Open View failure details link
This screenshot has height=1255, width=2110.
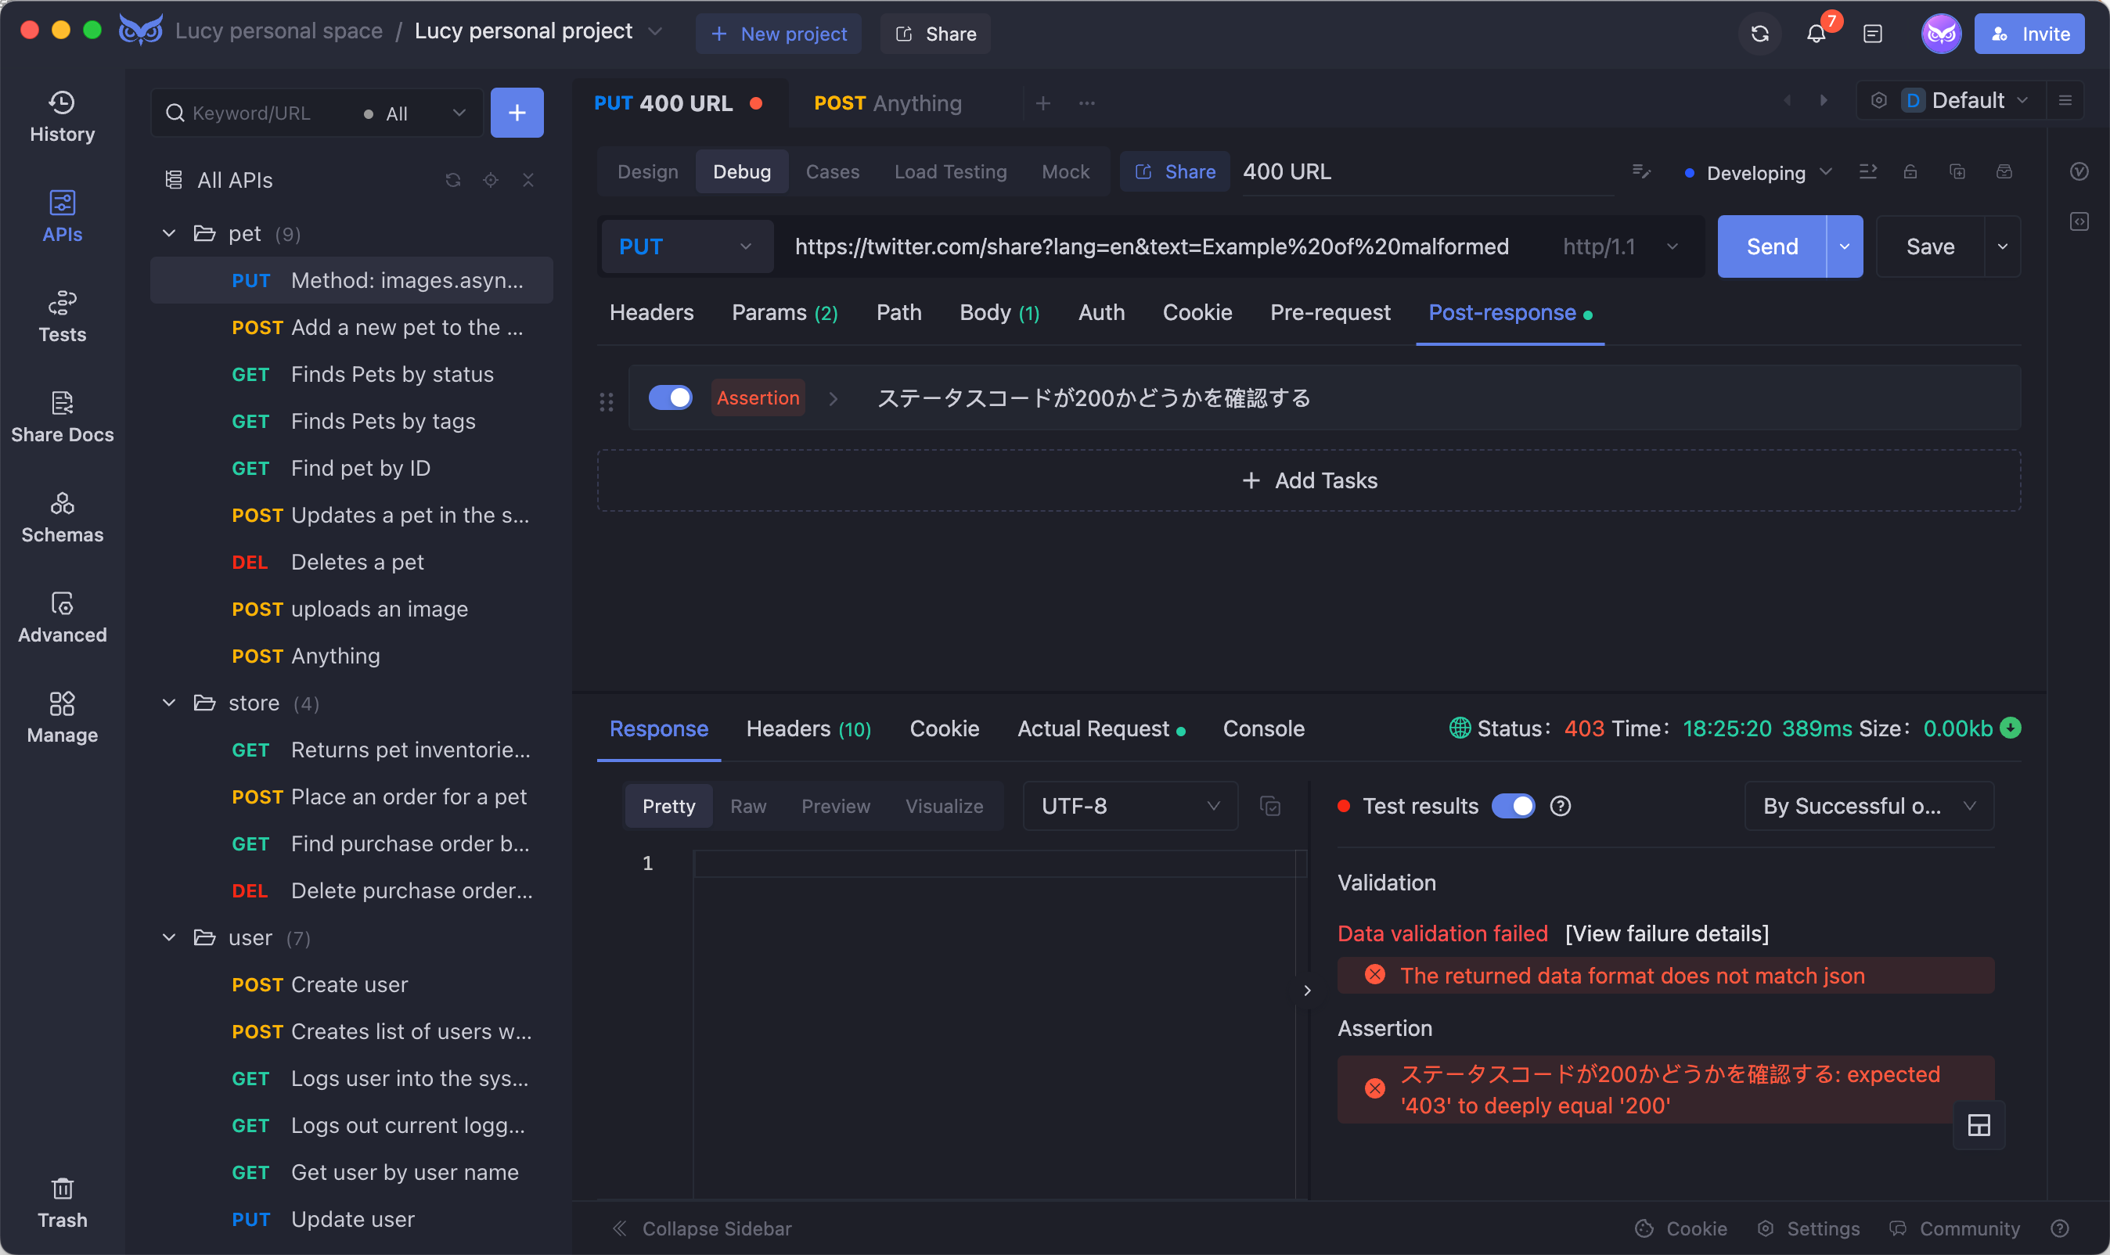pyautogui.click(x=1666, y=933)
